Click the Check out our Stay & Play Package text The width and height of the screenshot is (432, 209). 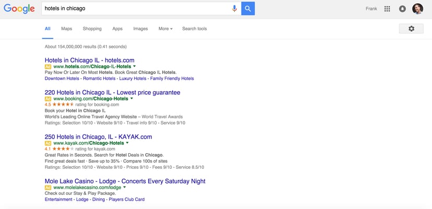(x=80, y=193)
